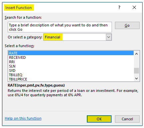Viewport: 144px width, 128px height.
Task: Confirm with the OK button
Action: (x=99, y=119)
